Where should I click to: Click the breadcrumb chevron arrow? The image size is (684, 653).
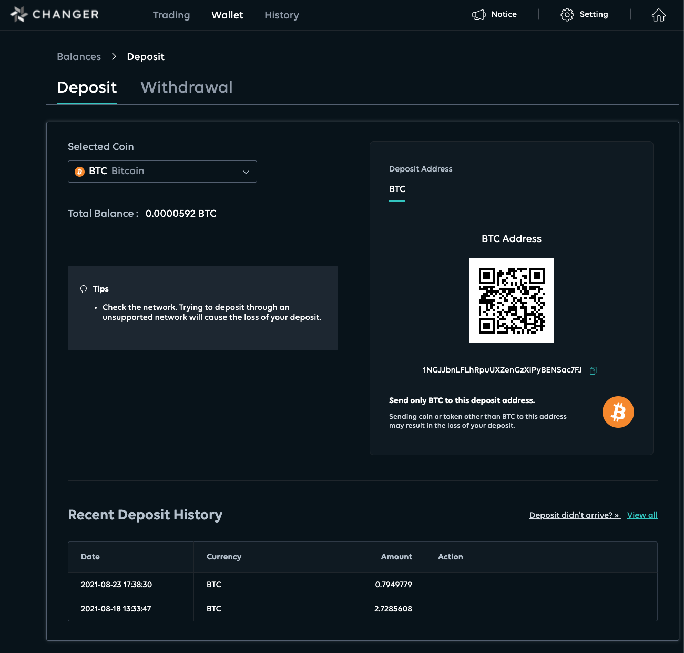[x=114, y=56]
